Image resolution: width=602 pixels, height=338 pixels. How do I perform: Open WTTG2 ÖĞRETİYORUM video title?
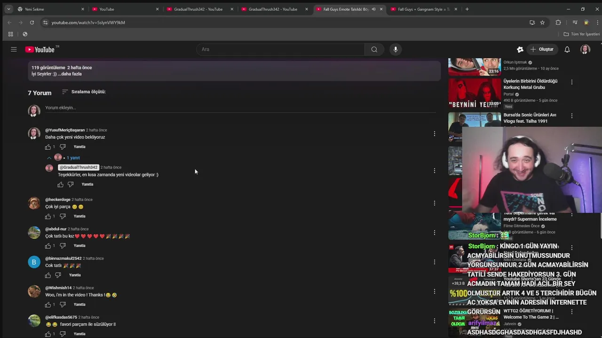coord(531,314)
